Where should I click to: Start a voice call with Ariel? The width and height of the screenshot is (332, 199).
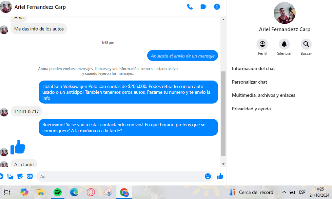click(190, 7)
